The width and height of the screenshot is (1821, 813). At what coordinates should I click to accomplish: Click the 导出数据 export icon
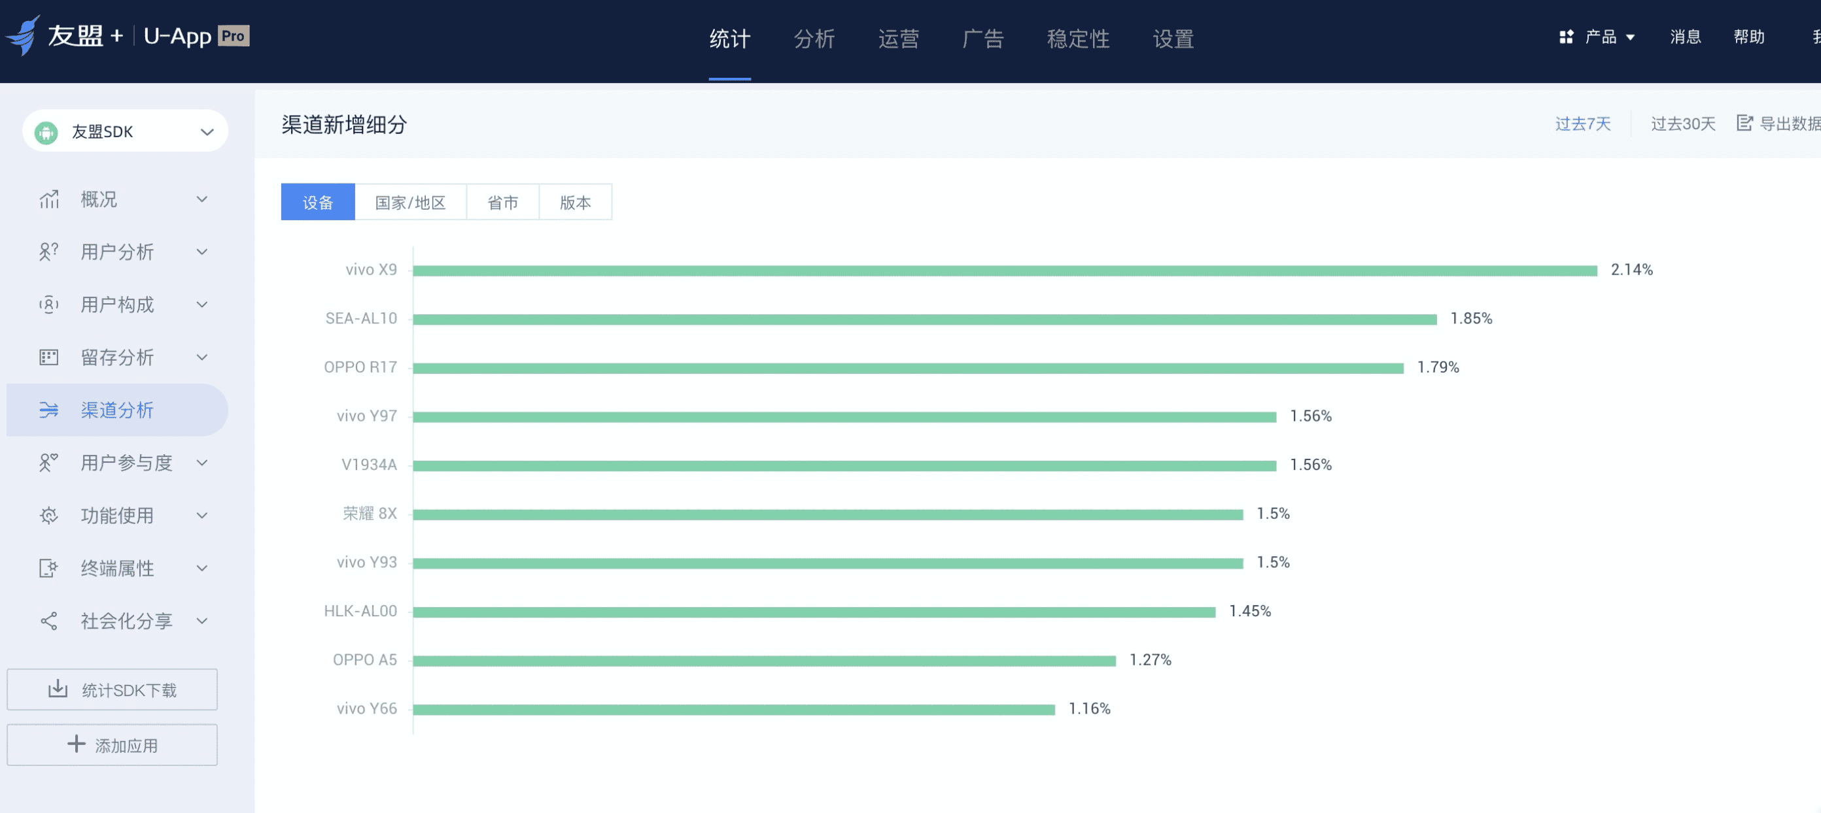point(1744,124)
